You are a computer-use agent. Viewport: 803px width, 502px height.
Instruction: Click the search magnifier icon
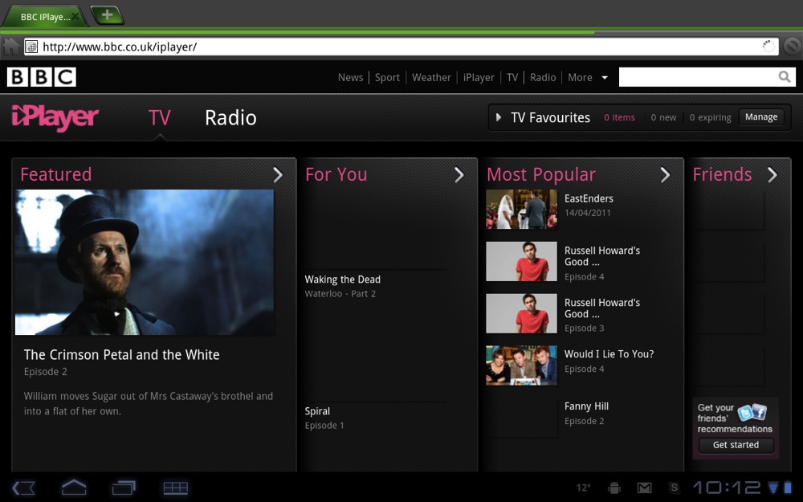point(784,77)
